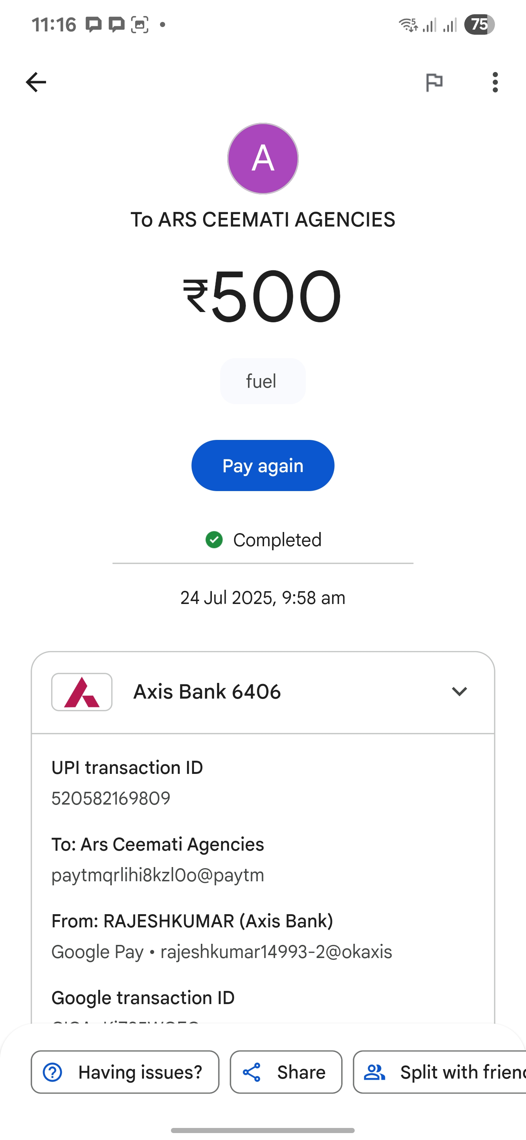Open the three-dot overflow menu
This screenshot has height=1140, width=526.
pyautogui.click(x=495, y=82)
